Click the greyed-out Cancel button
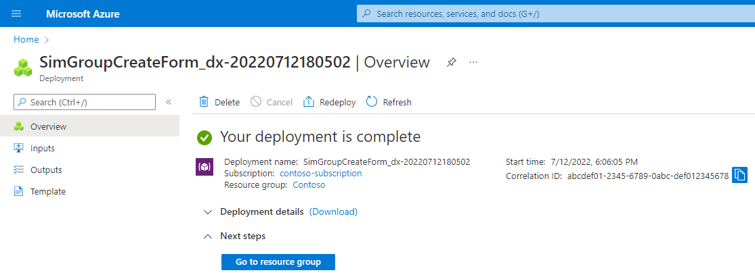 tap(272, 102)
